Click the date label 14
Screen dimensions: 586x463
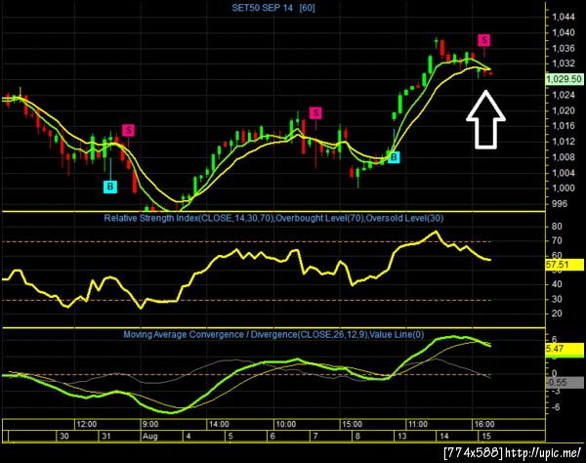(x=444, y=436)
